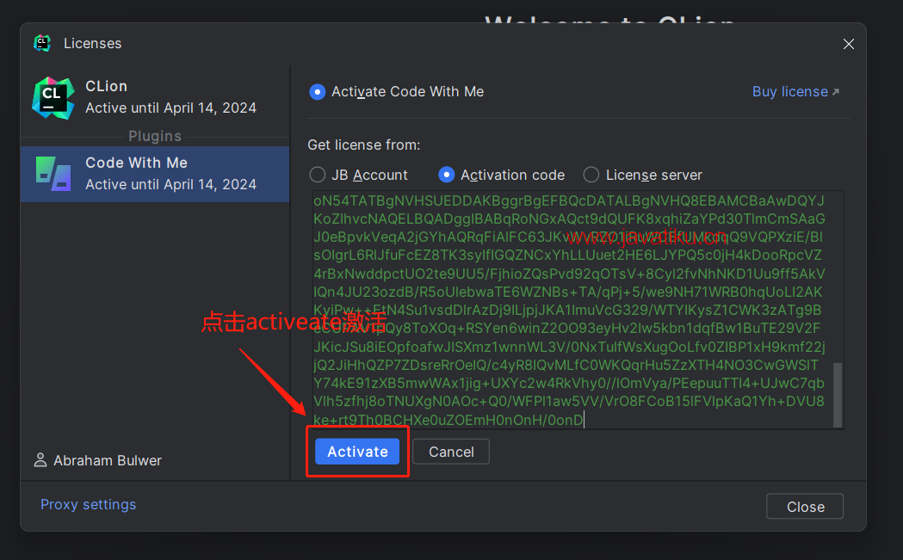Select the Code With Me plugin icon
Screen dimensions: 903x560
(53, 174)
